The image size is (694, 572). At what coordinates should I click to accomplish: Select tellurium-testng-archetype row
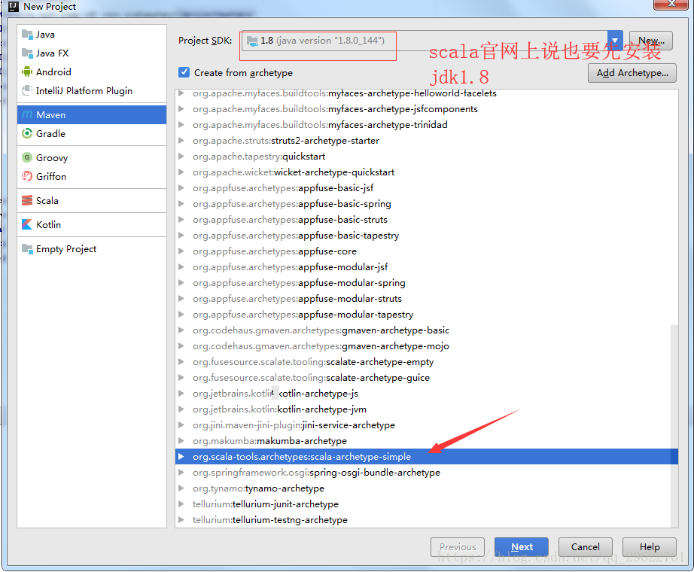(427, 520)
